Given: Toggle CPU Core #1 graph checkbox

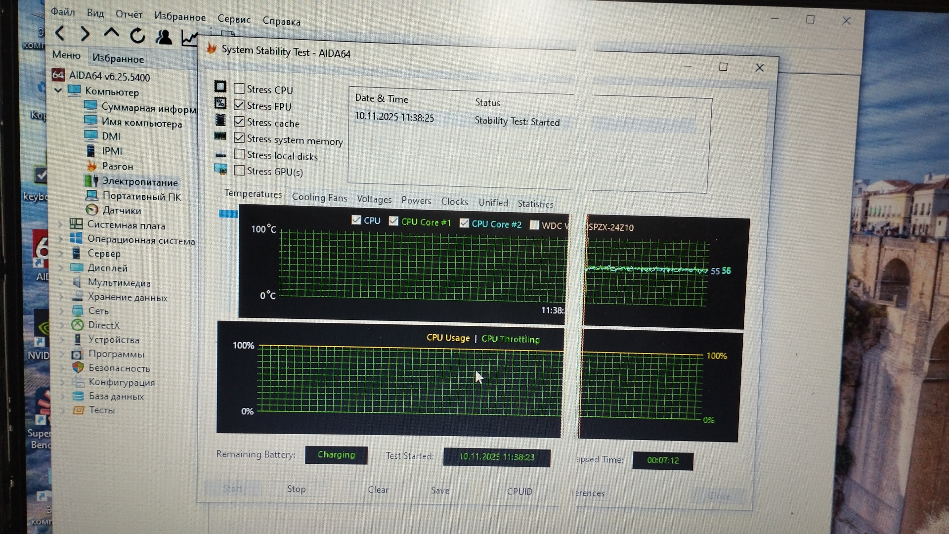Looking at the screenshot, I should [x=393, y=221].
